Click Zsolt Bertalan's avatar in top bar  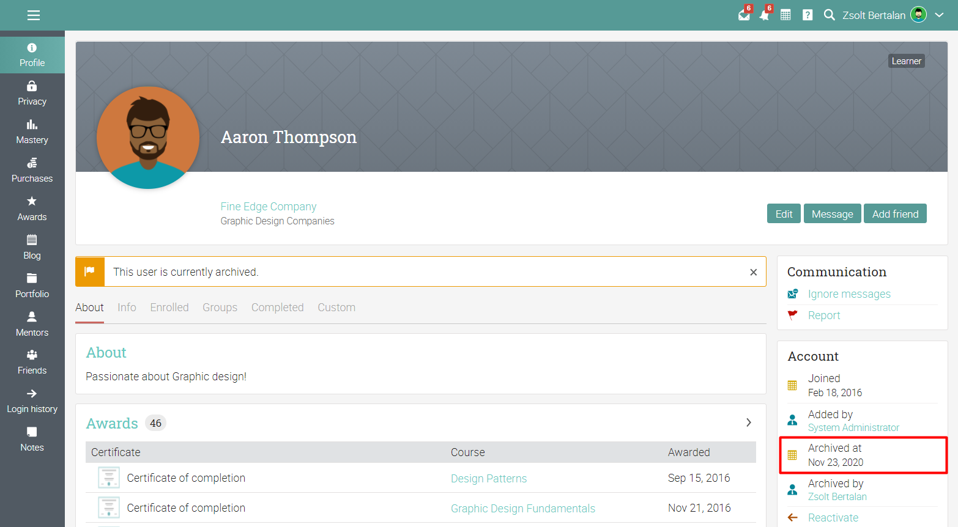[x=918, y=15]
